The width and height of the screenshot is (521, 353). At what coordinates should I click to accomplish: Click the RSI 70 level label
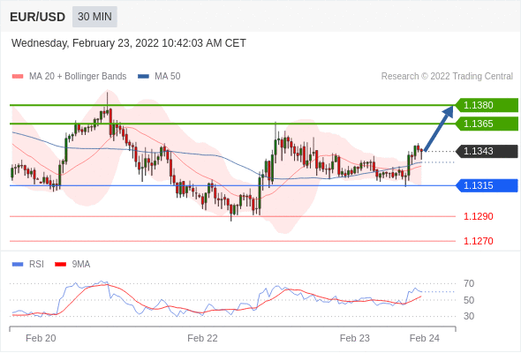tap(469, 283)
